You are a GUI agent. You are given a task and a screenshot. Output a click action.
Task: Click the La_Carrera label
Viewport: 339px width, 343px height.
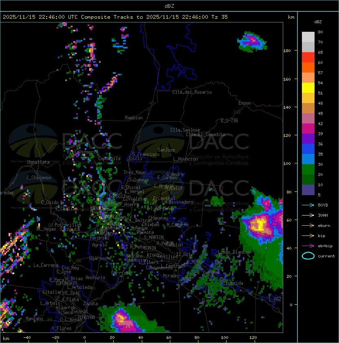click(x=46, y=265)
